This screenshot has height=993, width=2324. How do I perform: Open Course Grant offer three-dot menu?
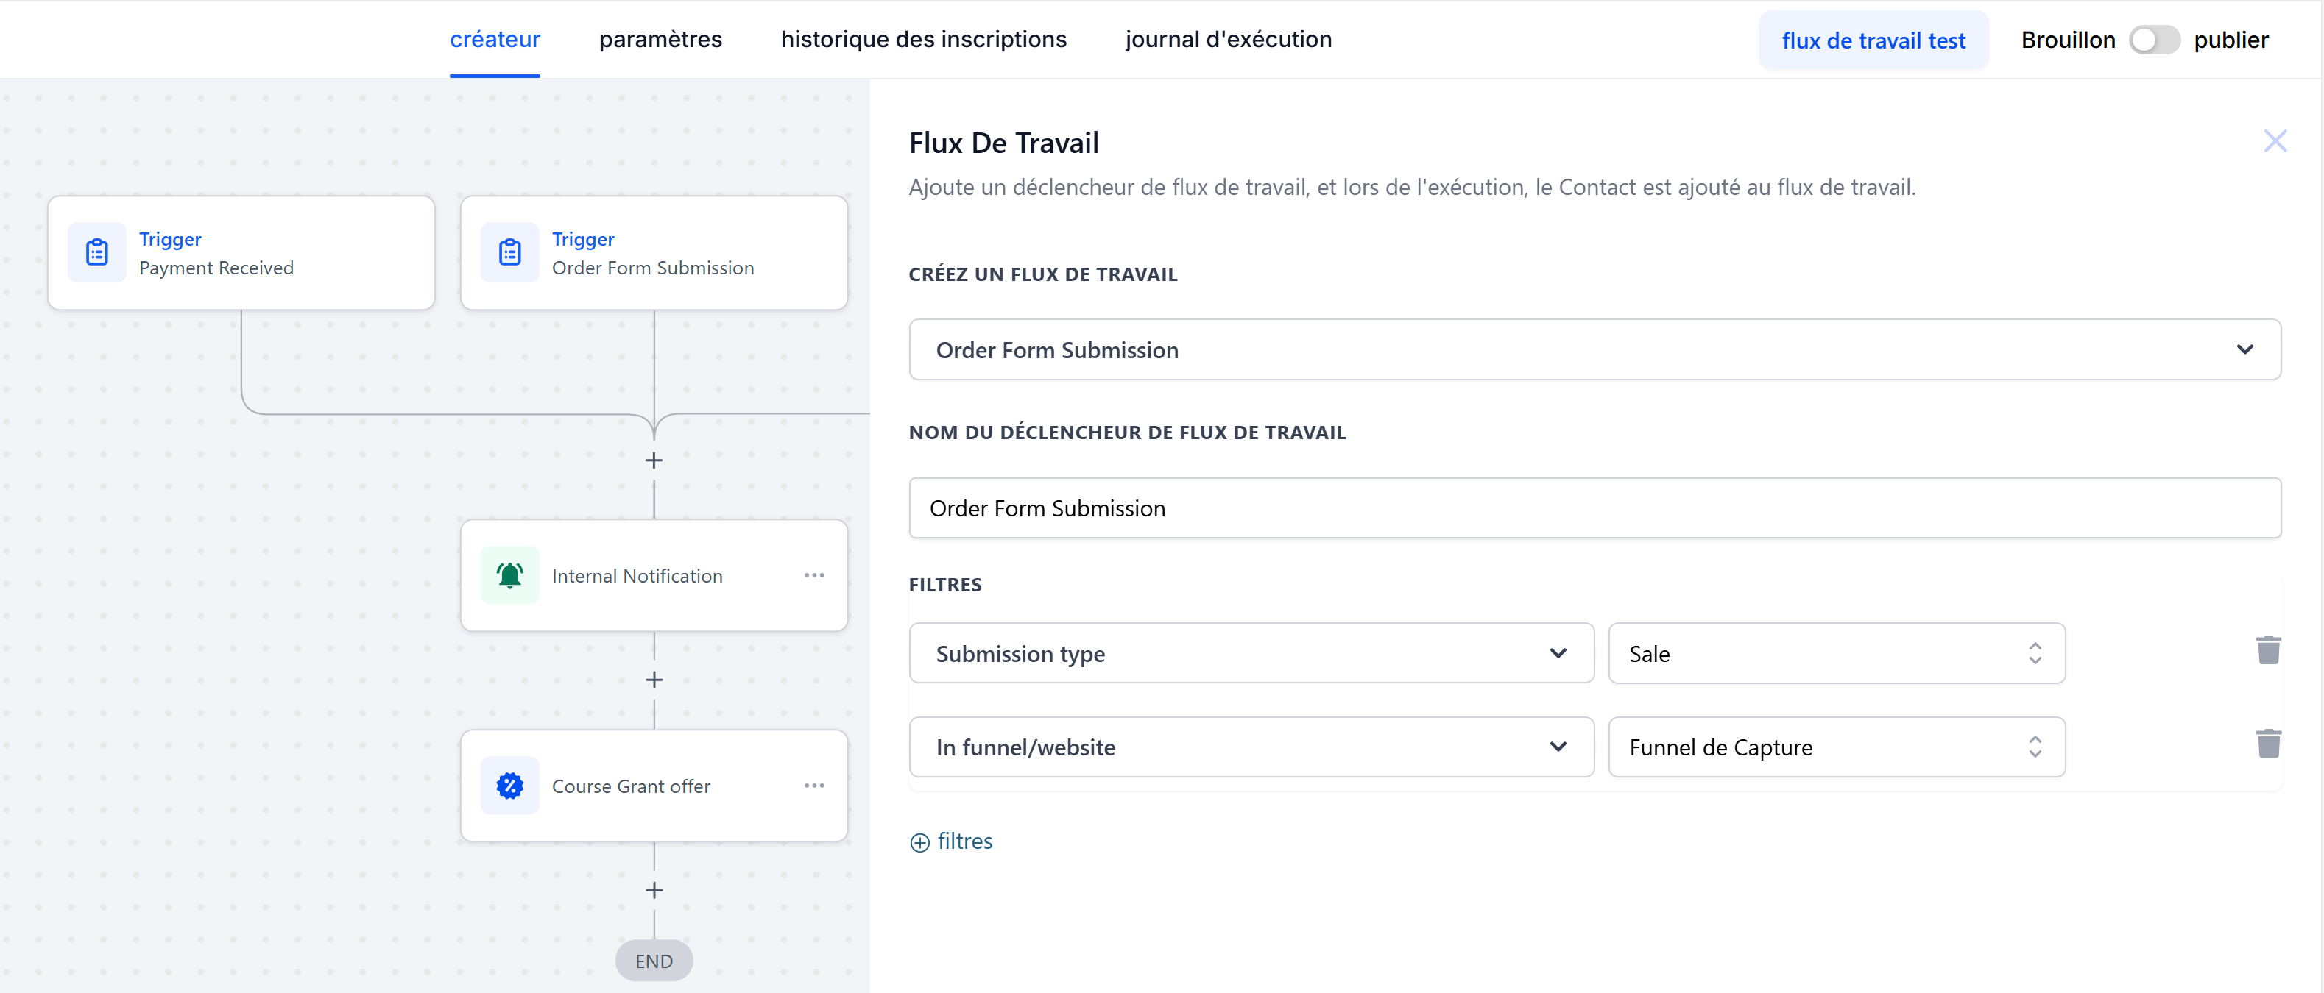(x=813, y=786)
